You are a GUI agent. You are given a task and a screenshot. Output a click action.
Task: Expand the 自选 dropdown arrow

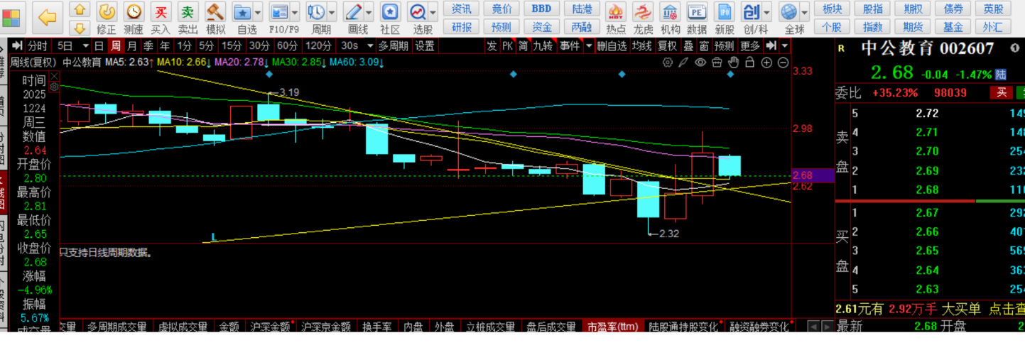click(x=258, y=12)
